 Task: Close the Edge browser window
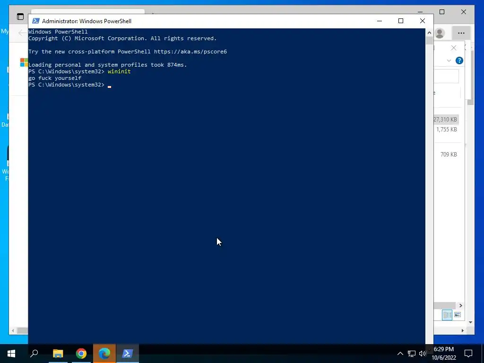(464, 12)
